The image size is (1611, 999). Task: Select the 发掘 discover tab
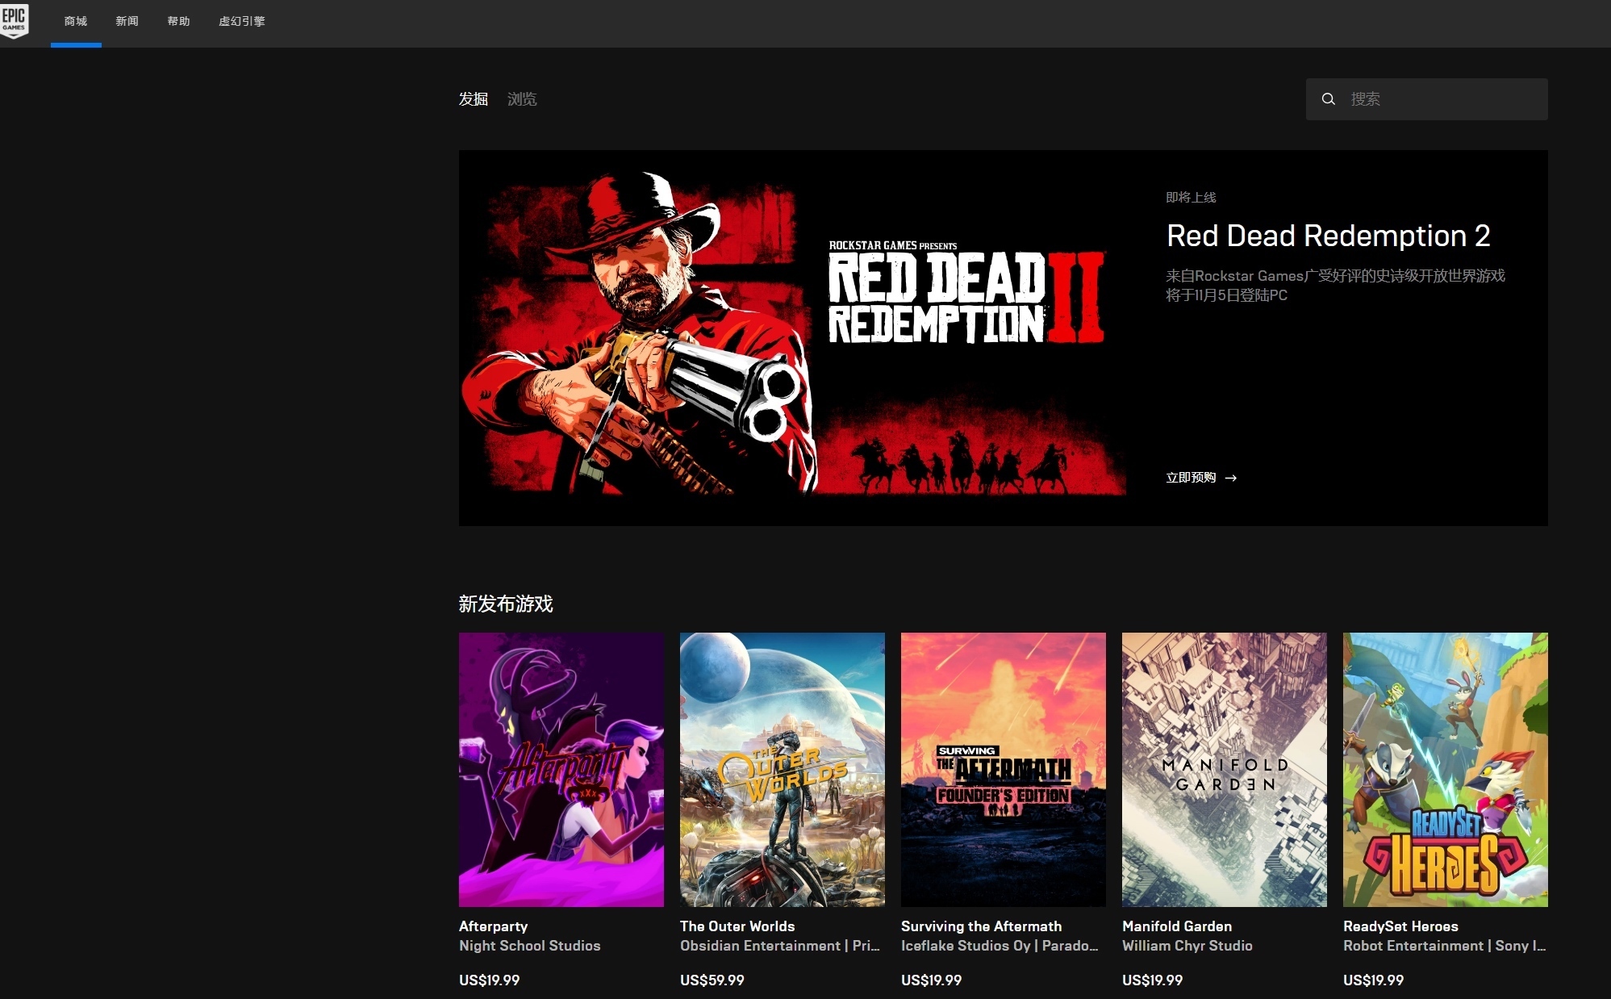[x=474, y=99]
